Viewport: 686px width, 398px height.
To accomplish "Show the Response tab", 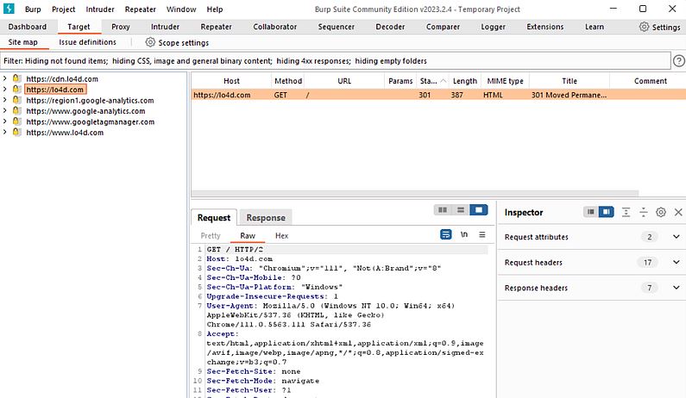I will tap(266, 218).
